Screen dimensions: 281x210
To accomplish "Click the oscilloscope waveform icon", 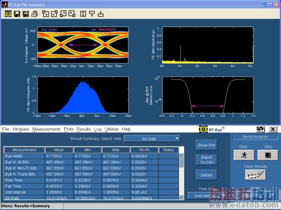I will pos(260,129).
